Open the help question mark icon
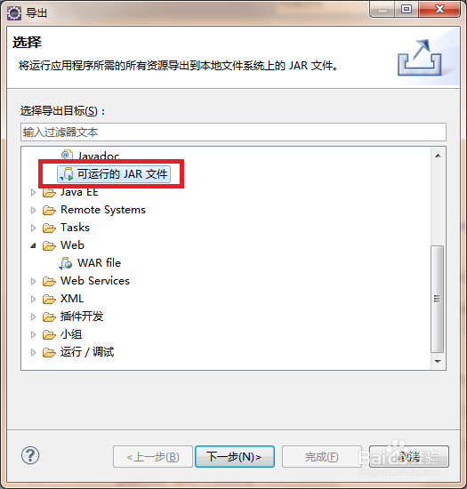Viewport: 467px width, 489px height. click(30, 455)
